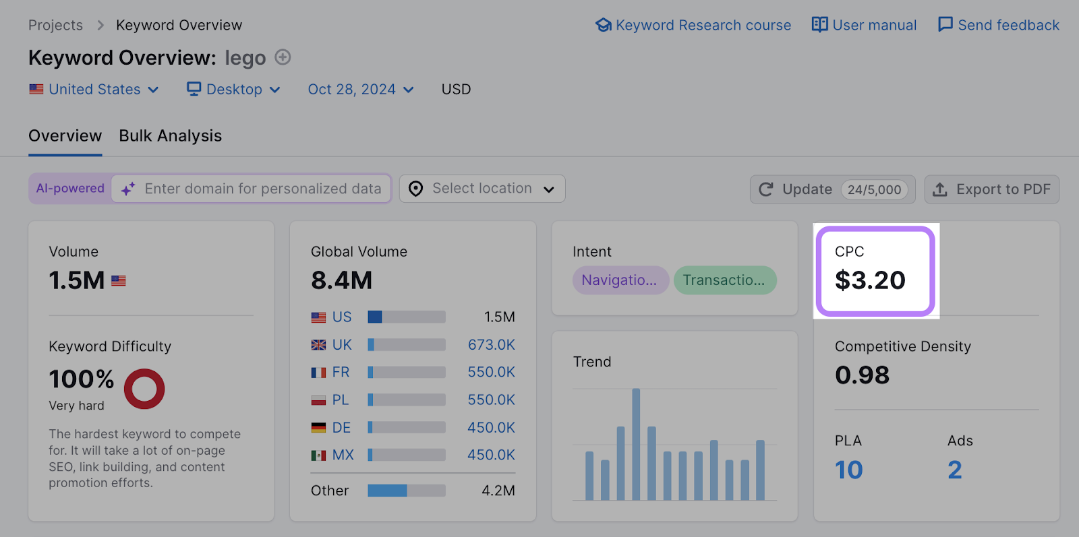Click the Keyword Difficulty donut chart
1079x537 pixels.
click(144, 389)
